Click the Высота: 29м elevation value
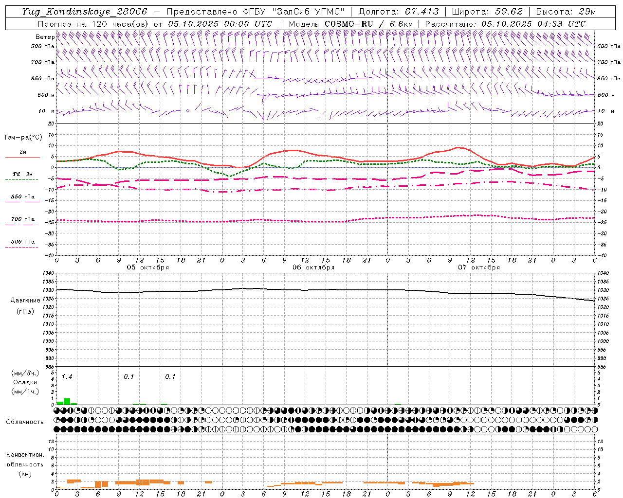623x498 pixels. coord(566,12)
